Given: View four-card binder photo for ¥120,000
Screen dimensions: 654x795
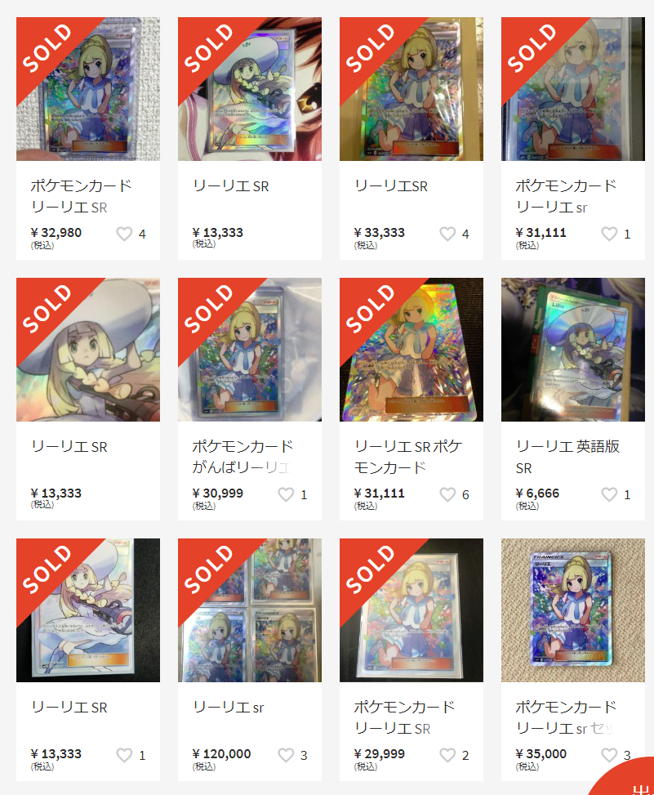Looking at the screenshot, I should [x=250, y=610].
